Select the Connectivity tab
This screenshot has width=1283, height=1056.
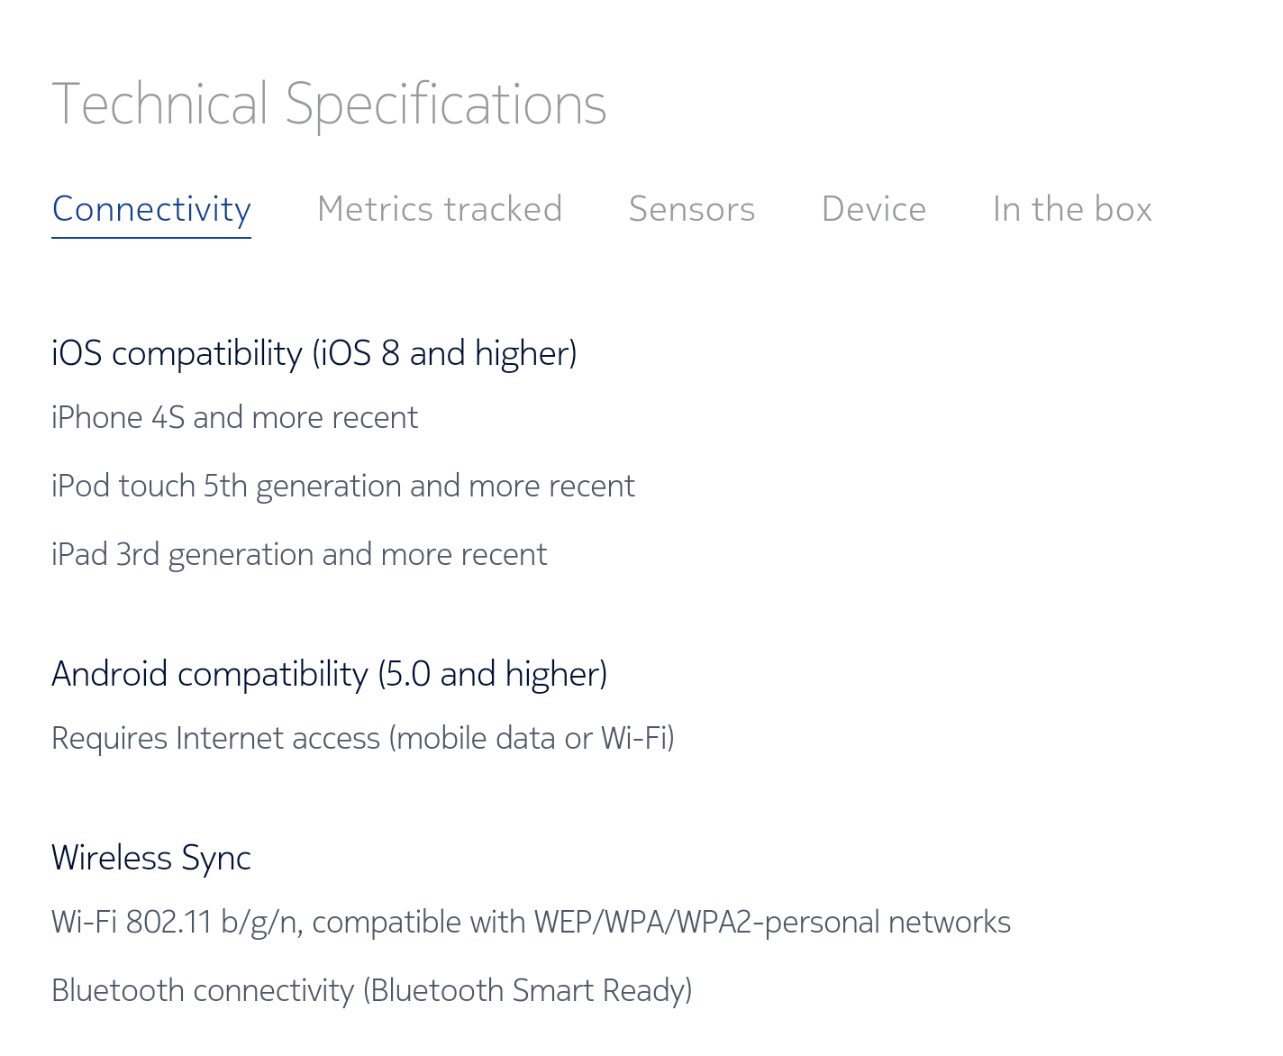[x=151, y=210]
